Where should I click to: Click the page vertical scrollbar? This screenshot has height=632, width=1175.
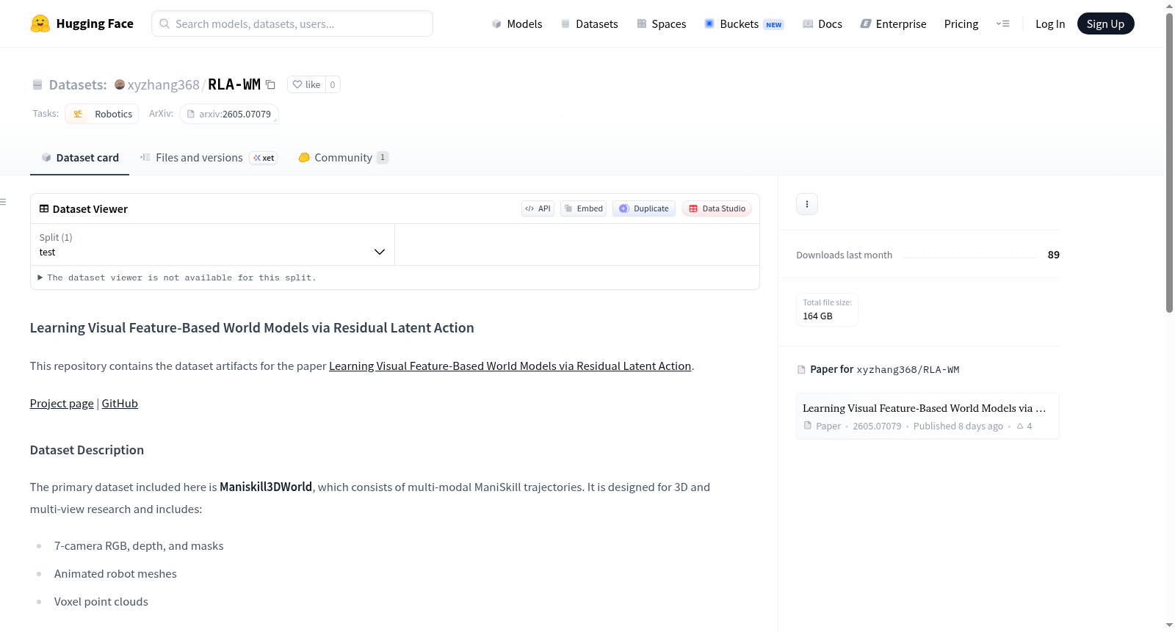1169,163
